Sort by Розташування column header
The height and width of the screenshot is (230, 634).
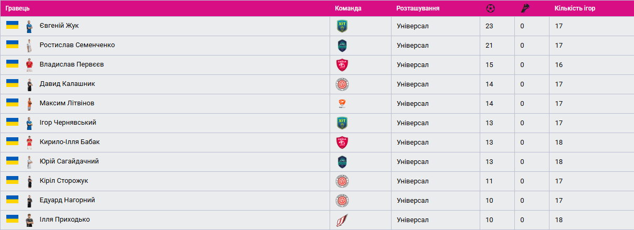point(418,8)
